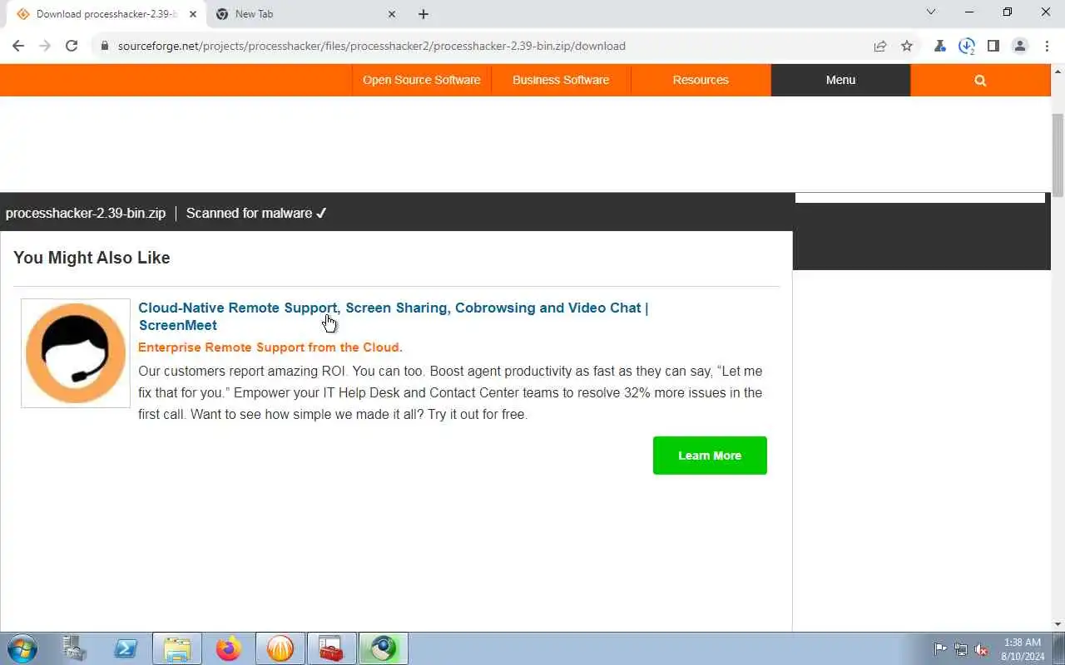
Task: Click the green Learn More button
Action: pyautogui.click(x=710, y=456)
